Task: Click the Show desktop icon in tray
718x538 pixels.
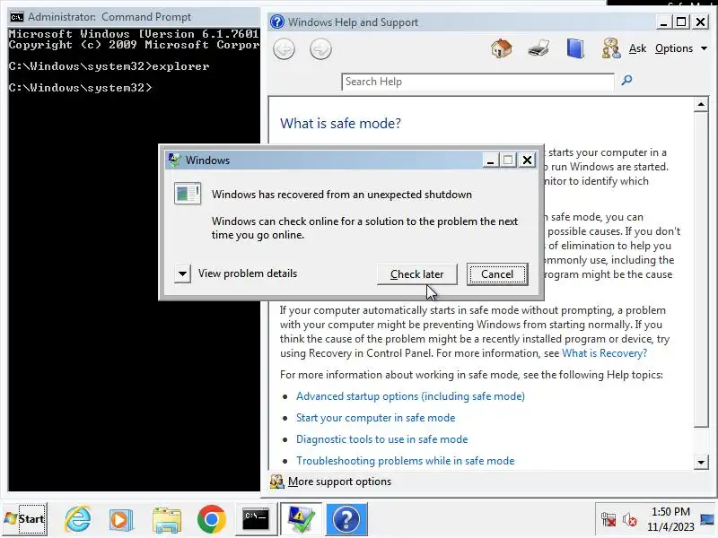Action: (x=708, y=519)
